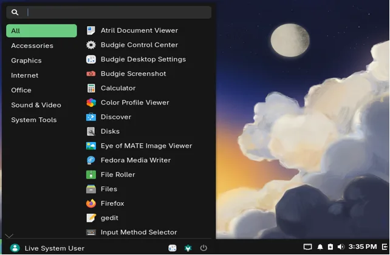Launch the Budgie Control Center entry label

pyautogui.click(x=139, y=45)
